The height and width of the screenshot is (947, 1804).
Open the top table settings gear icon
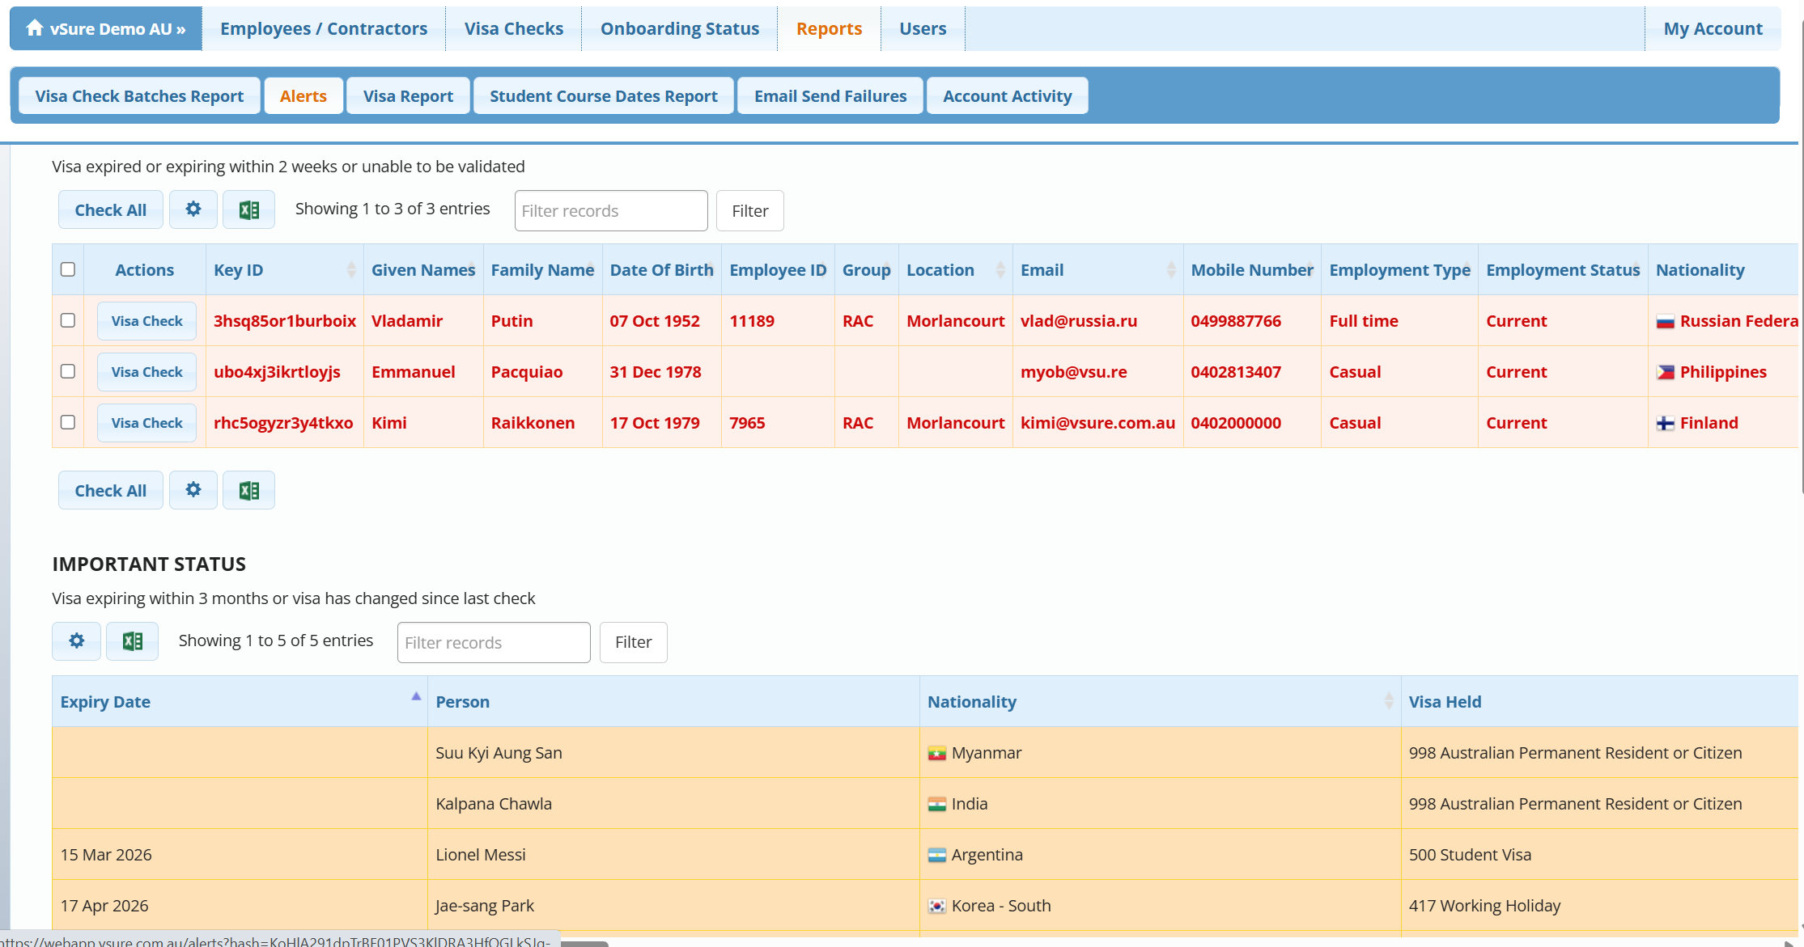pos(193,209)
